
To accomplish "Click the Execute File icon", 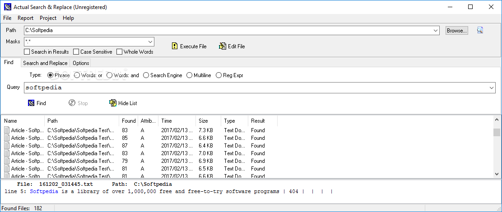I will tap(175, 46).
